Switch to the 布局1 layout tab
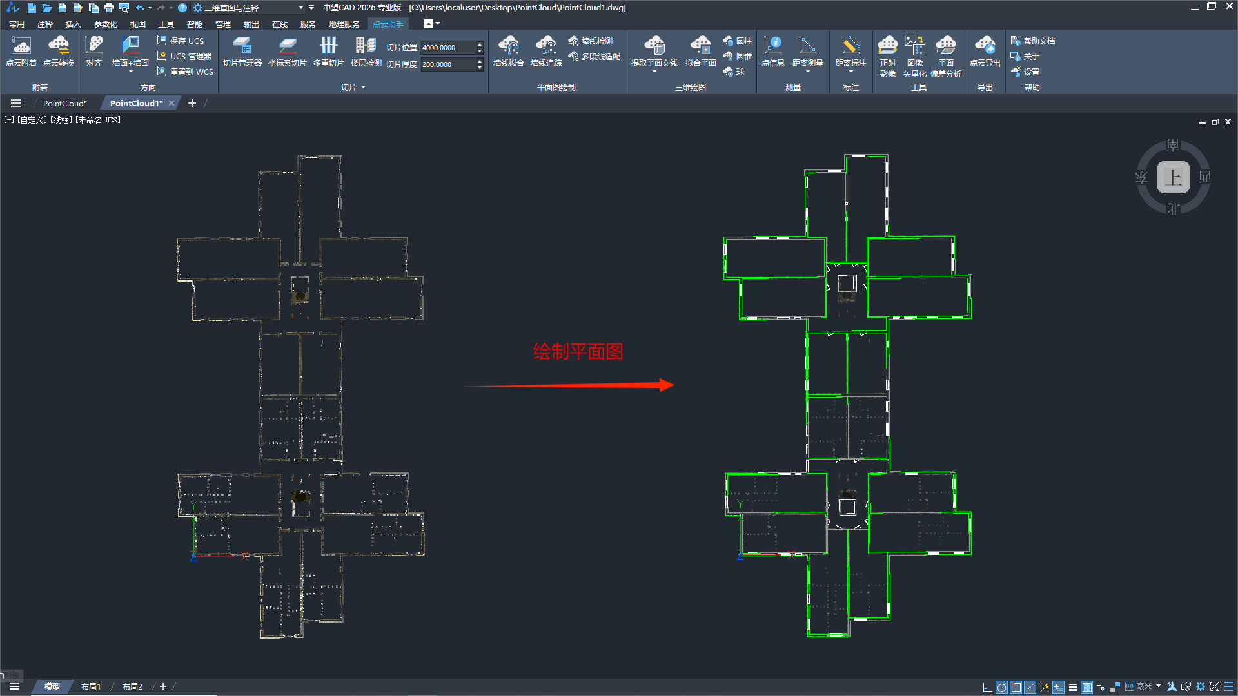1238x696 pixels. (x=91, y=687)
